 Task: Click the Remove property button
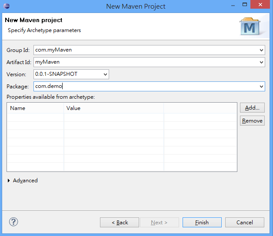(x=252, y=121)
